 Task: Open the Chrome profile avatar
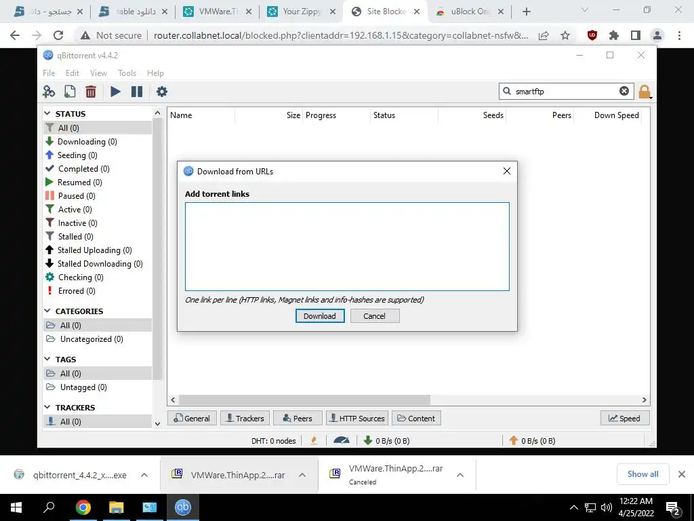[657, 35]
